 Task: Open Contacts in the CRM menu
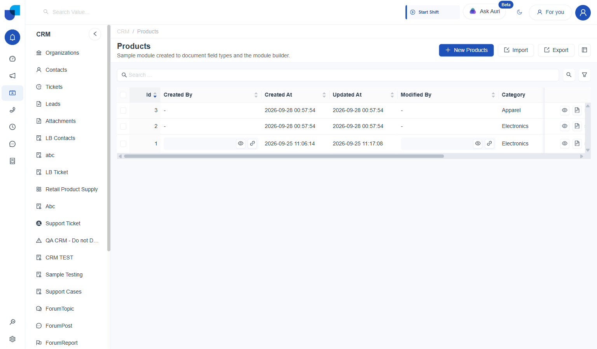(56, 70)
